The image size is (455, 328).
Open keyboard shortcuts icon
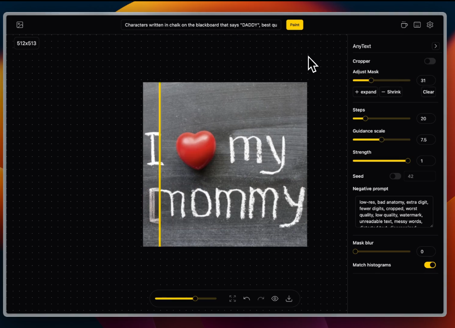click(x=417, y=25)
